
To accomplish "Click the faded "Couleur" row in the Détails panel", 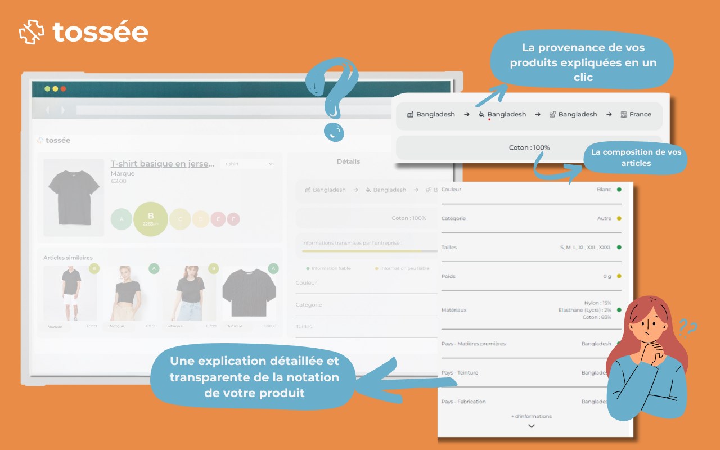I will click(x=367, y=283).
